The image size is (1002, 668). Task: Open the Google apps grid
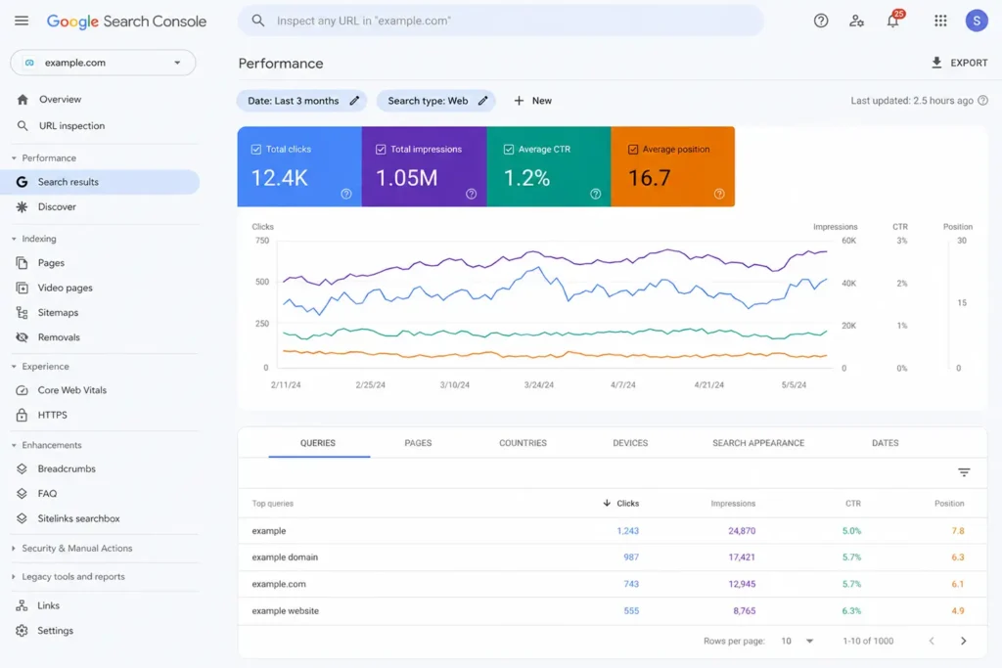point(940,22)
